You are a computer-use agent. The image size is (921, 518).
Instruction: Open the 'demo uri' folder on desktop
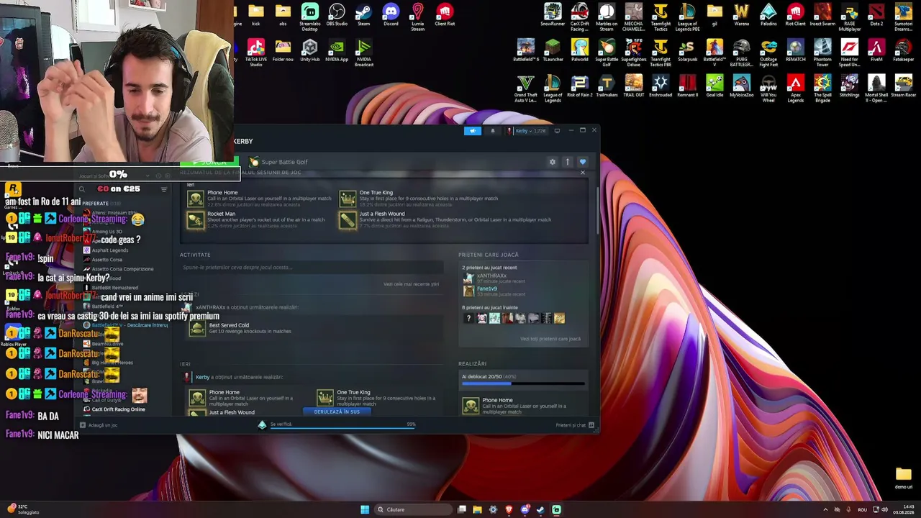click(904, 478)
